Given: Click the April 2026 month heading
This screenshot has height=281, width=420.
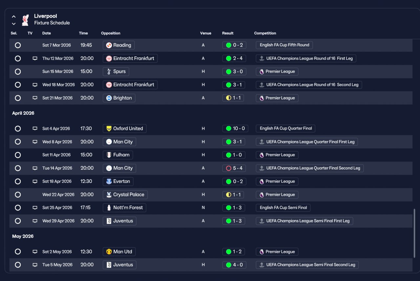Looking at the screenshot, I should coord(23,113).
